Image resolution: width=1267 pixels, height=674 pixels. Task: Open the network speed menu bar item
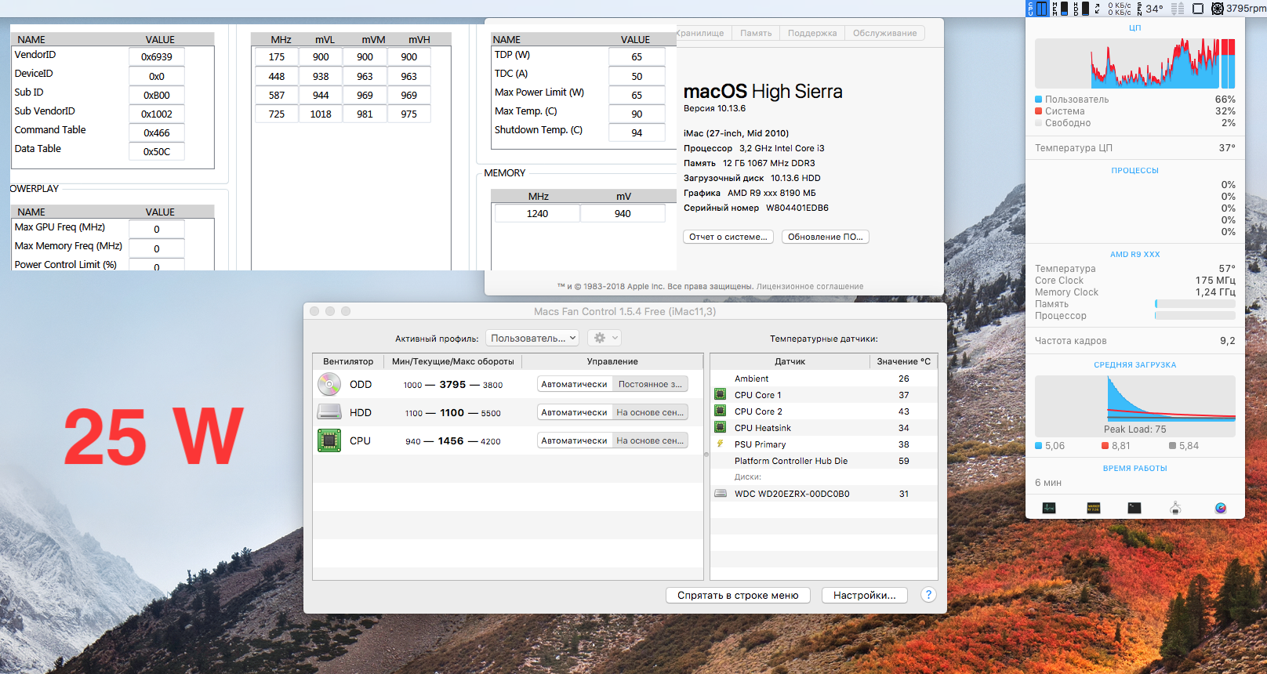[1113, 9]
